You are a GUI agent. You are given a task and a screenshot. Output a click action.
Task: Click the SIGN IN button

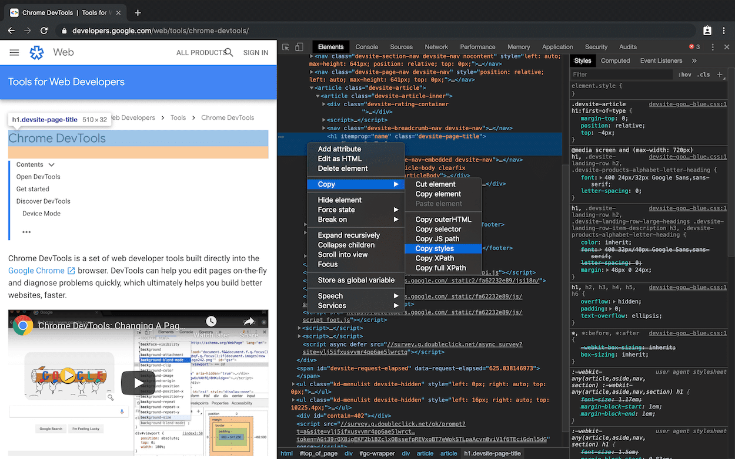pyautogui.click(x=255, y=52)
